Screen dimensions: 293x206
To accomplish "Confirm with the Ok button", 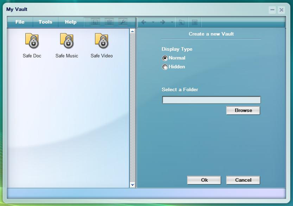I will click(x=204, y=180).
